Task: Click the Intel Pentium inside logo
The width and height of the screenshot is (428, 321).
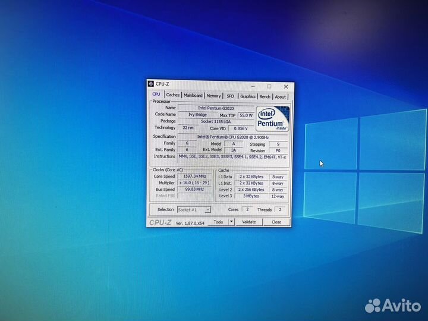Action: pos(272,119)
